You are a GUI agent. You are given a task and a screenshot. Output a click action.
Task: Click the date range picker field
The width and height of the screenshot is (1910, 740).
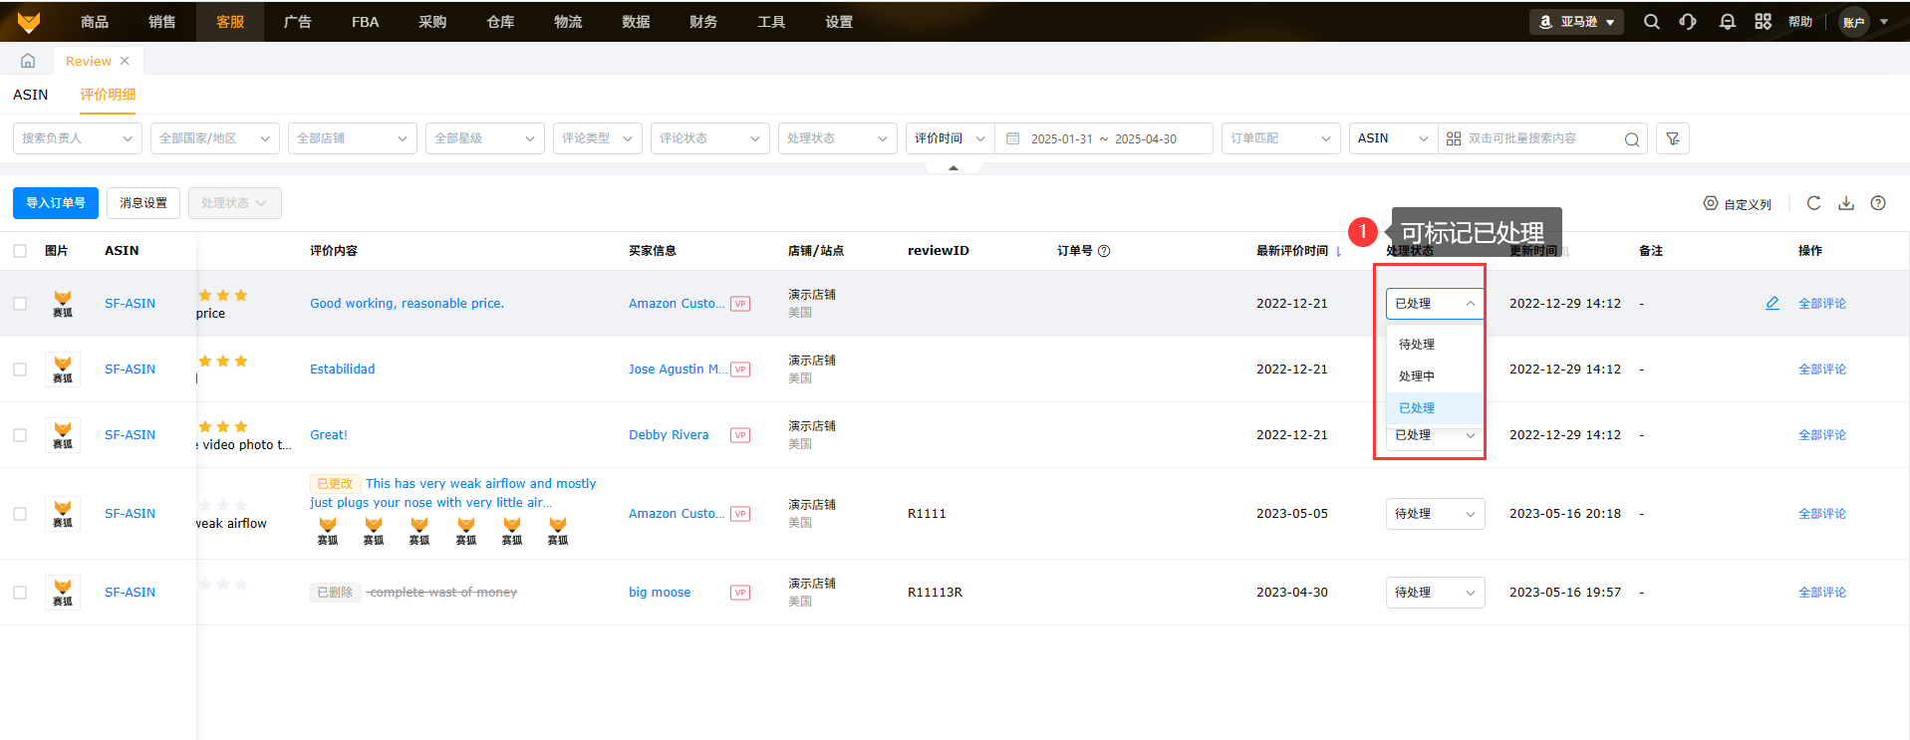point(1104,138)
